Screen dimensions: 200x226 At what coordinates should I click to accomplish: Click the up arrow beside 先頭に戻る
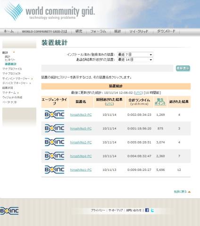tap(189, 192)
